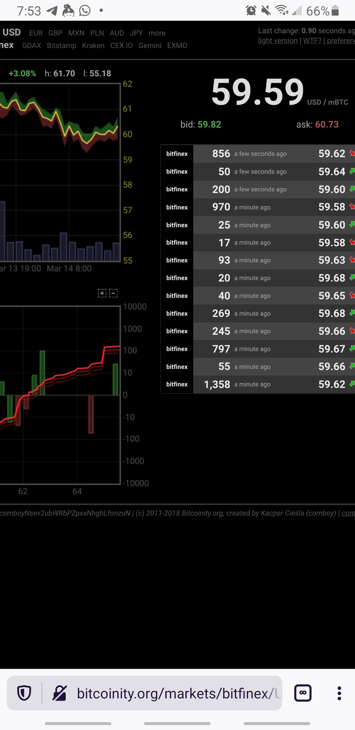Screen dimensions: 355x730
Task: Tap the muted sound status icon
Action: [266, 11]
